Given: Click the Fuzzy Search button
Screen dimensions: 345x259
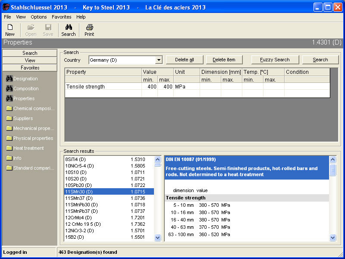Looking at the screenshot, I should tap(275, 60).
